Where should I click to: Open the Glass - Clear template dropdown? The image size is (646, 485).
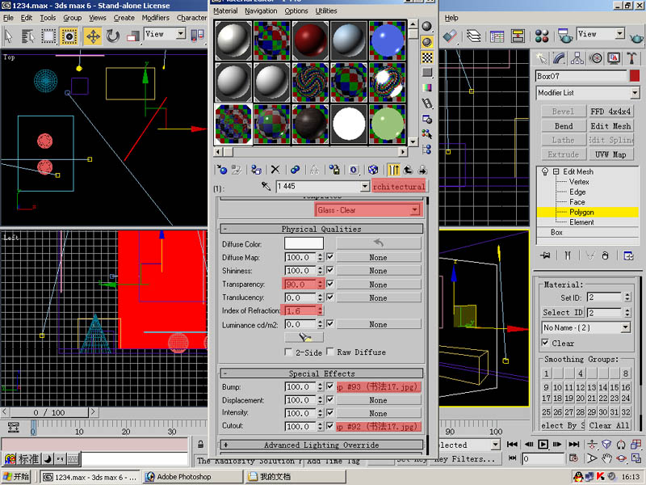pos(415,210)
